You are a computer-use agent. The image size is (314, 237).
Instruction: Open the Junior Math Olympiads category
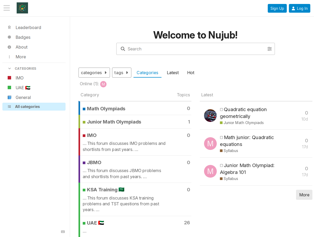click(114, 122)
